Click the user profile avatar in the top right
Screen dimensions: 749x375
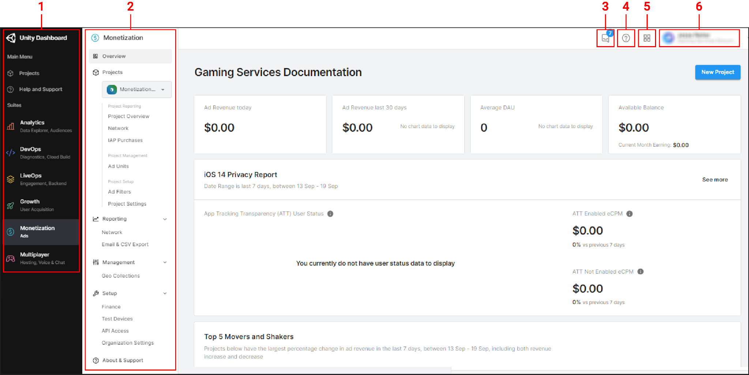pos(668,38)
